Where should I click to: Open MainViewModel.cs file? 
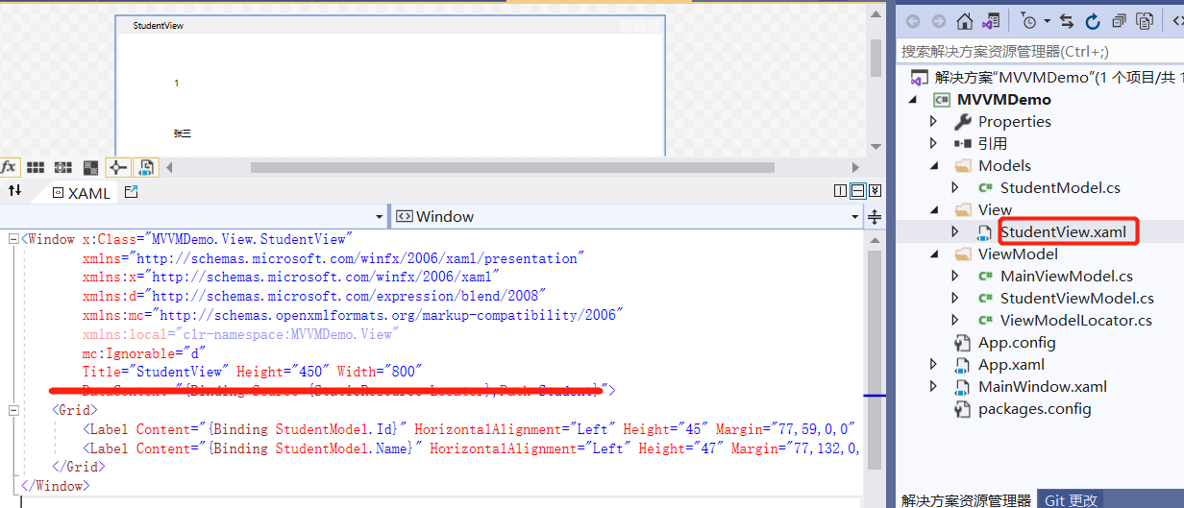1066,276
